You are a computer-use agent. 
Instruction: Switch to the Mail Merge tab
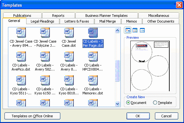(x=108, y=21)
